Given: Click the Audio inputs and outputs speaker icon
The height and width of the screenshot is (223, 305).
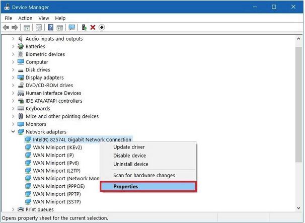Looking at the screenshot, I should (21, 39).
